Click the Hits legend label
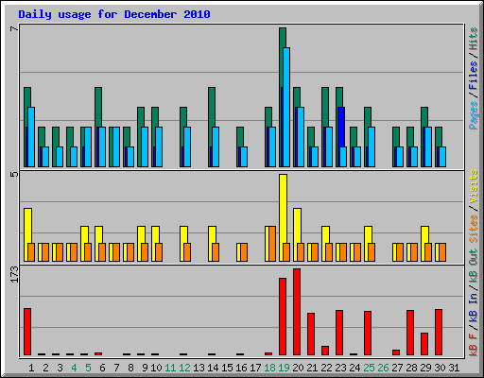The height and width of the screenshot is (378, 484). pyautogui.click(x=473, y=39)
